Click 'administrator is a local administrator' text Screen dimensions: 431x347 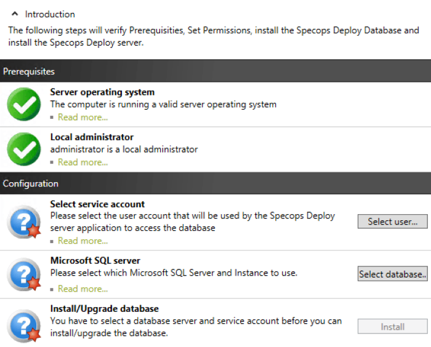[x=124, y=150]
